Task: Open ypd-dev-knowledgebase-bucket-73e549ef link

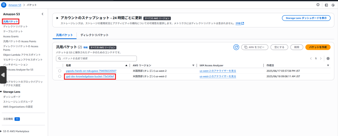Action: (x=90, y=76)
